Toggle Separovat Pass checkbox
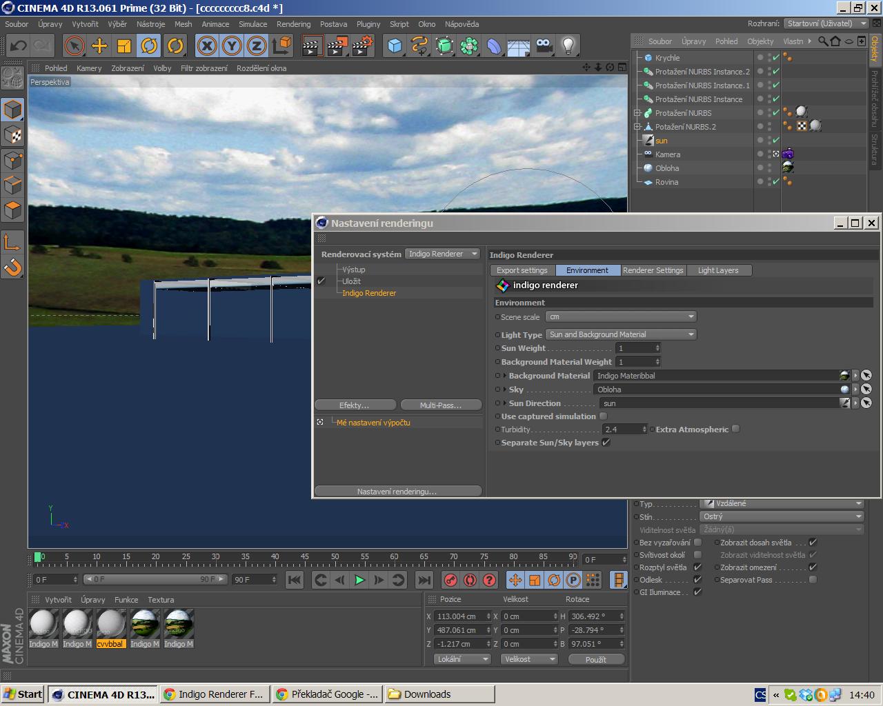 (813, 580)
